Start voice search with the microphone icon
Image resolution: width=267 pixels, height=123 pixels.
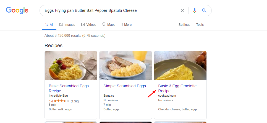click(195, 11)
